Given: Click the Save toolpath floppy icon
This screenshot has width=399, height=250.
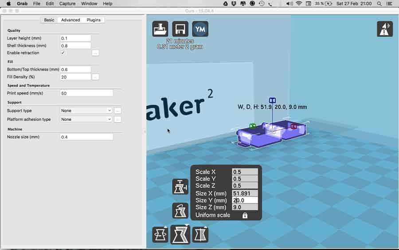Looking at the screenshot, I should tap(180, 29).
